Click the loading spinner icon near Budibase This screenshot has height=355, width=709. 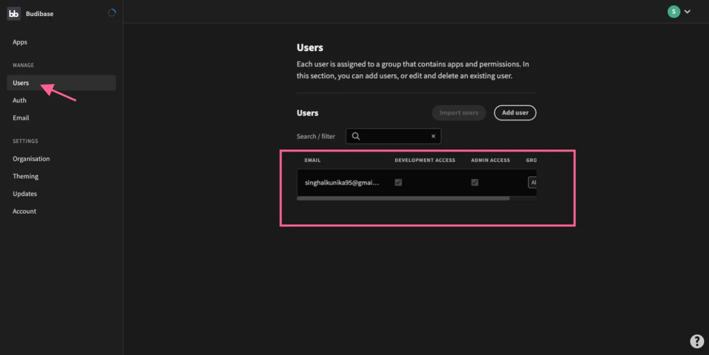112,13
